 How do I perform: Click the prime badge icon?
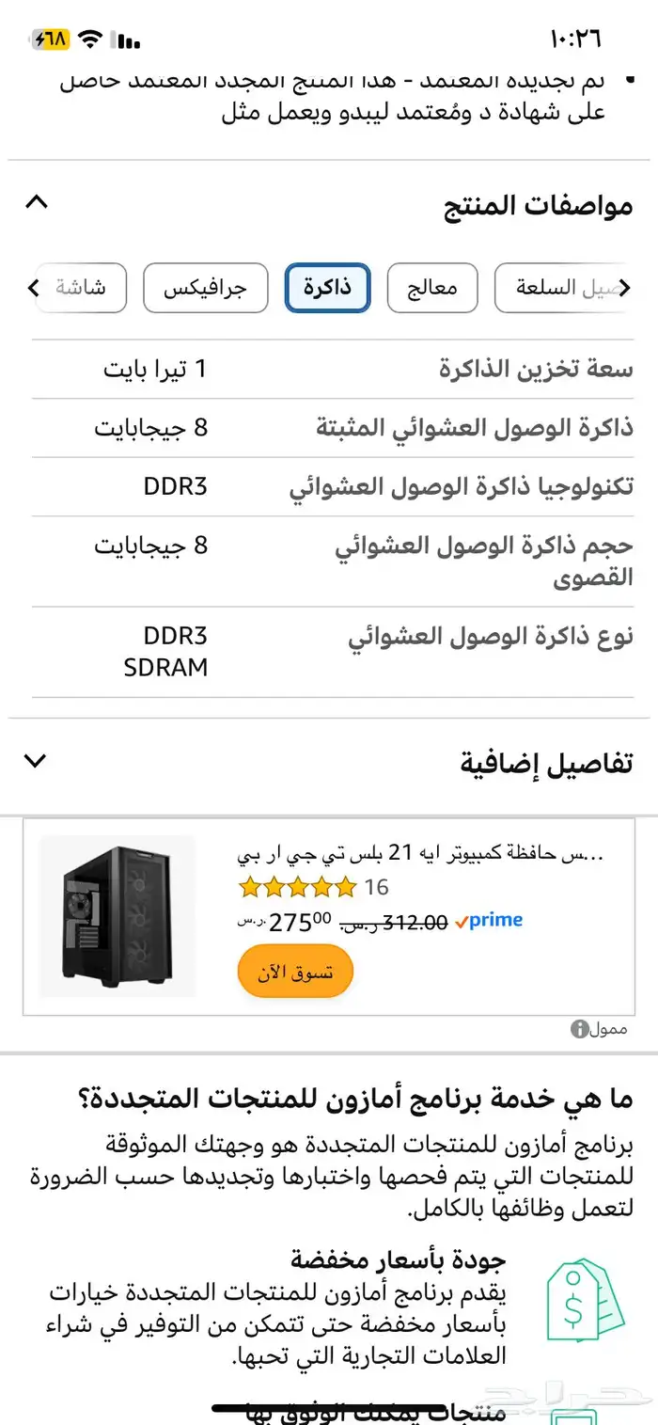(489, 921)
